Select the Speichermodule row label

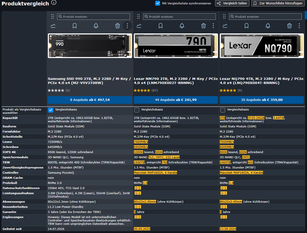click(x=15, y=157)
